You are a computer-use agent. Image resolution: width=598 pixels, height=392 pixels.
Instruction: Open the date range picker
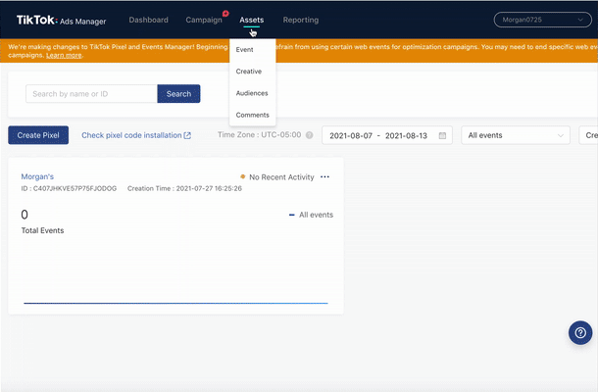[x=387, y=135]
